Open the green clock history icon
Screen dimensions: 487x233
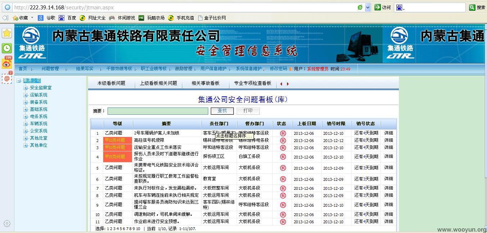(x=7, y=48)
